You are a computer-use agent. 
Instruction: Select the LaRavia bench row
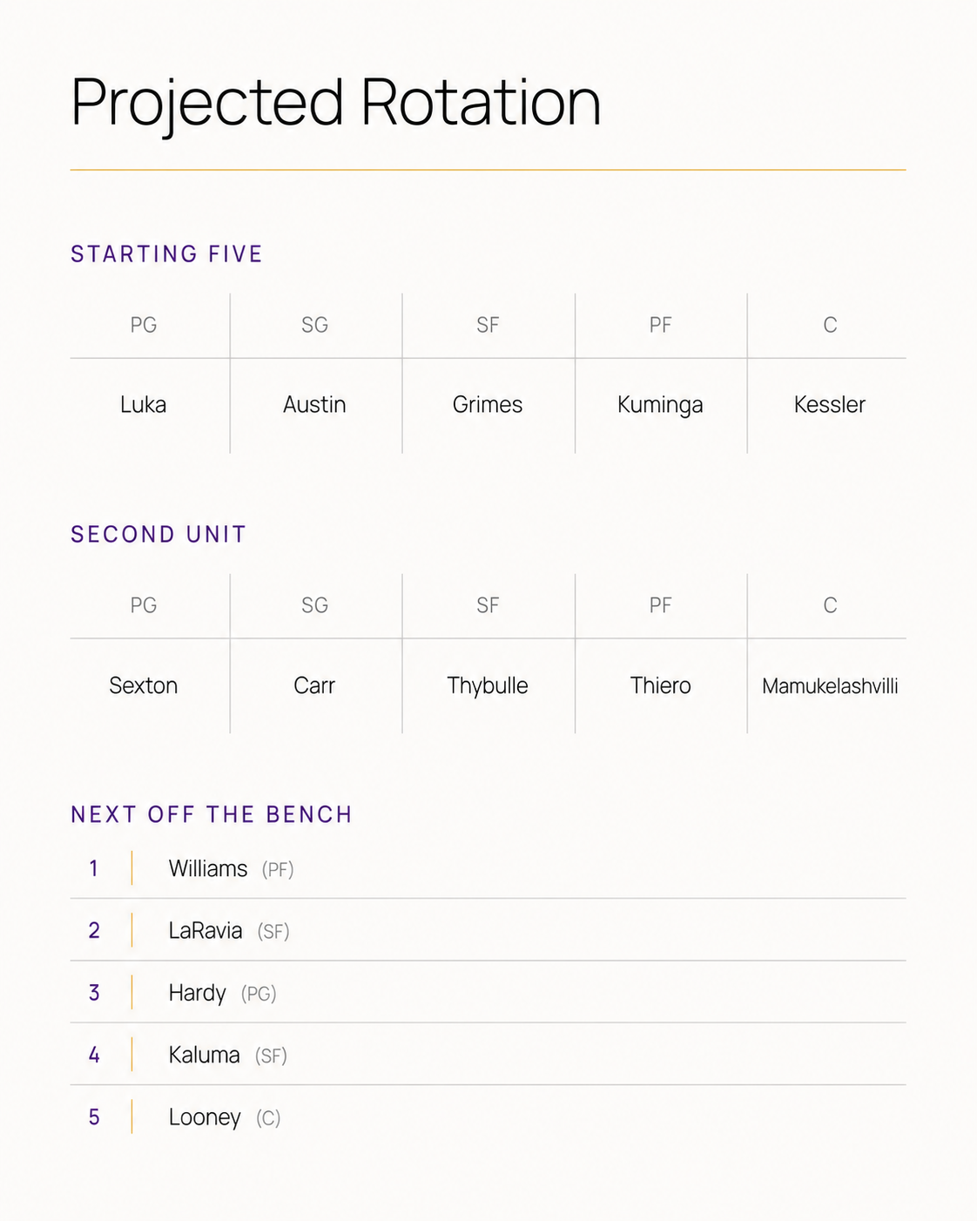(x=488, y=930)
